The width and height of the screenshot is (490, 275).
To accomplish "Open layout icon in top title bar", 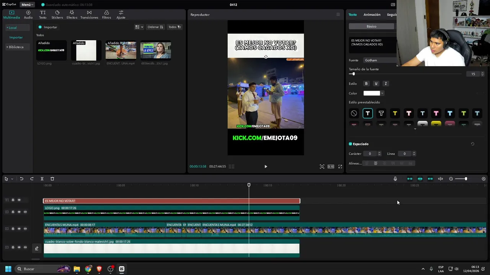I will [x=393, y=5].
